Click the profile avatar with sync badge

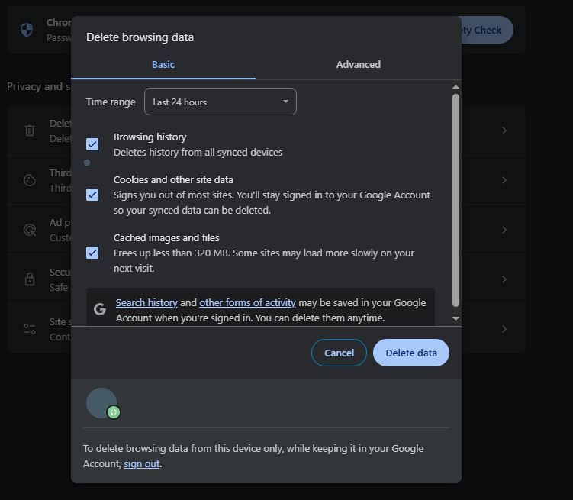(x=102, y=403)
